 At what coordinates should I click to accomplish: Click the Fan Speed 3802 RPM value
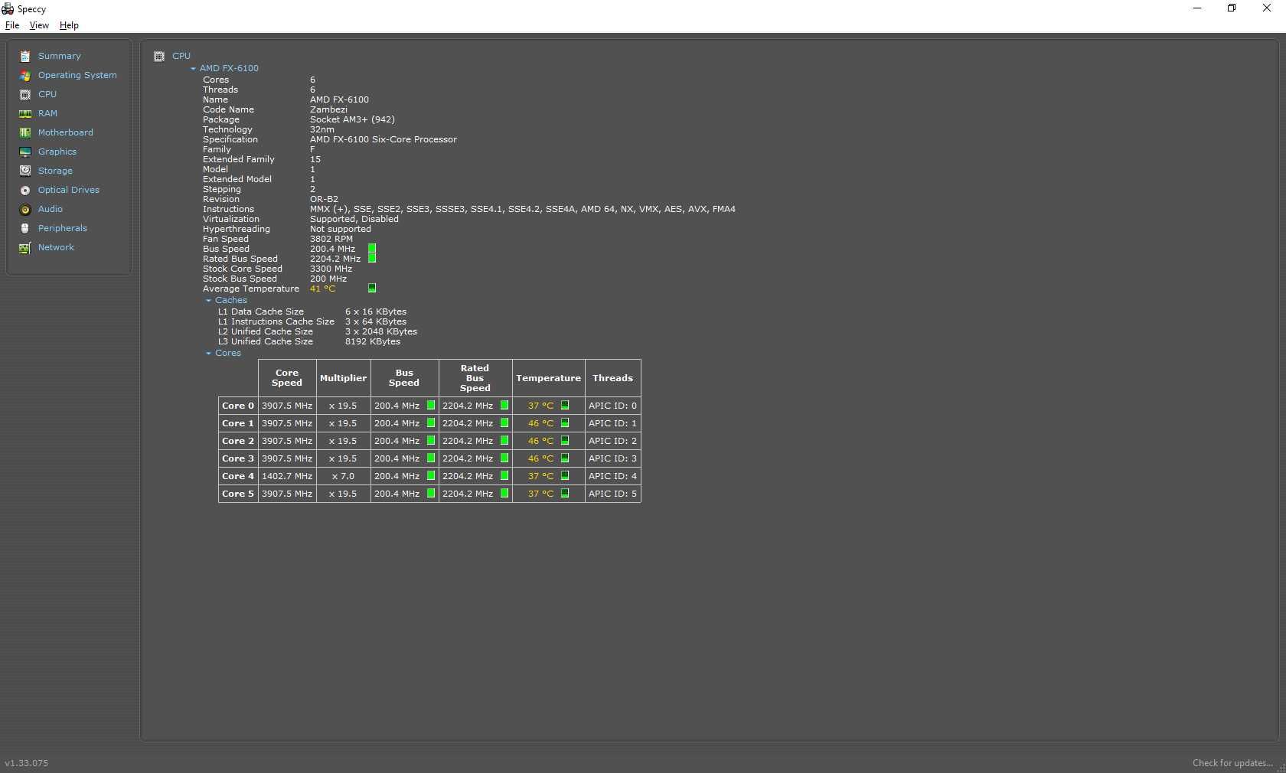pos(331,239)
